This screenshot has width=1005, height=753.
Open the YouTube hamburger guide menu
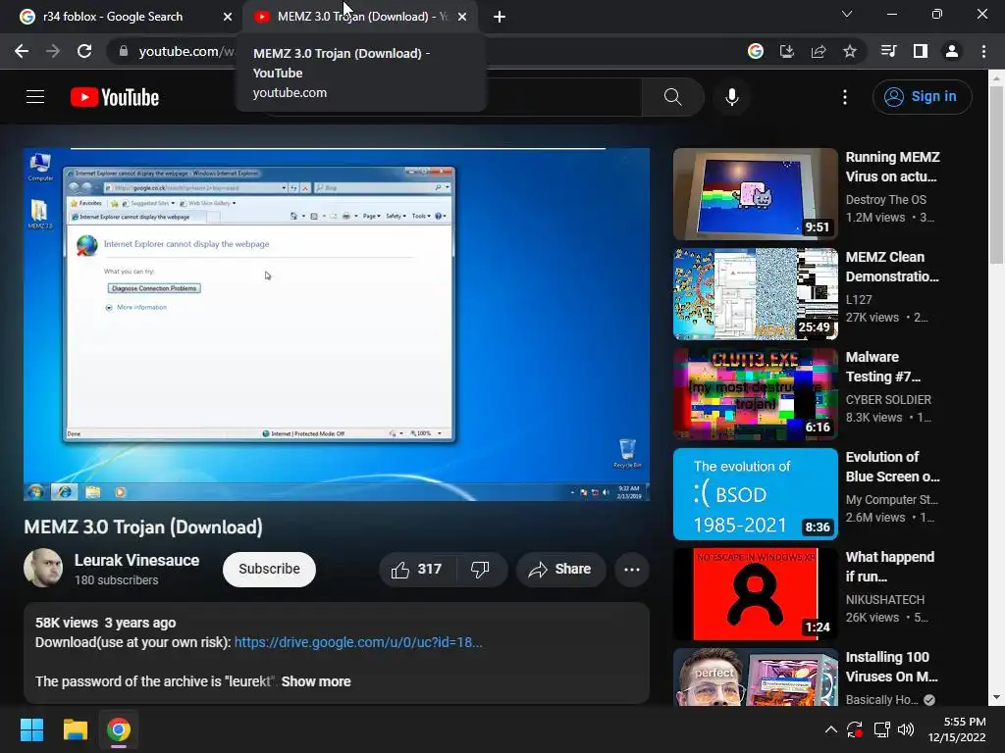[x=35, y=97]
